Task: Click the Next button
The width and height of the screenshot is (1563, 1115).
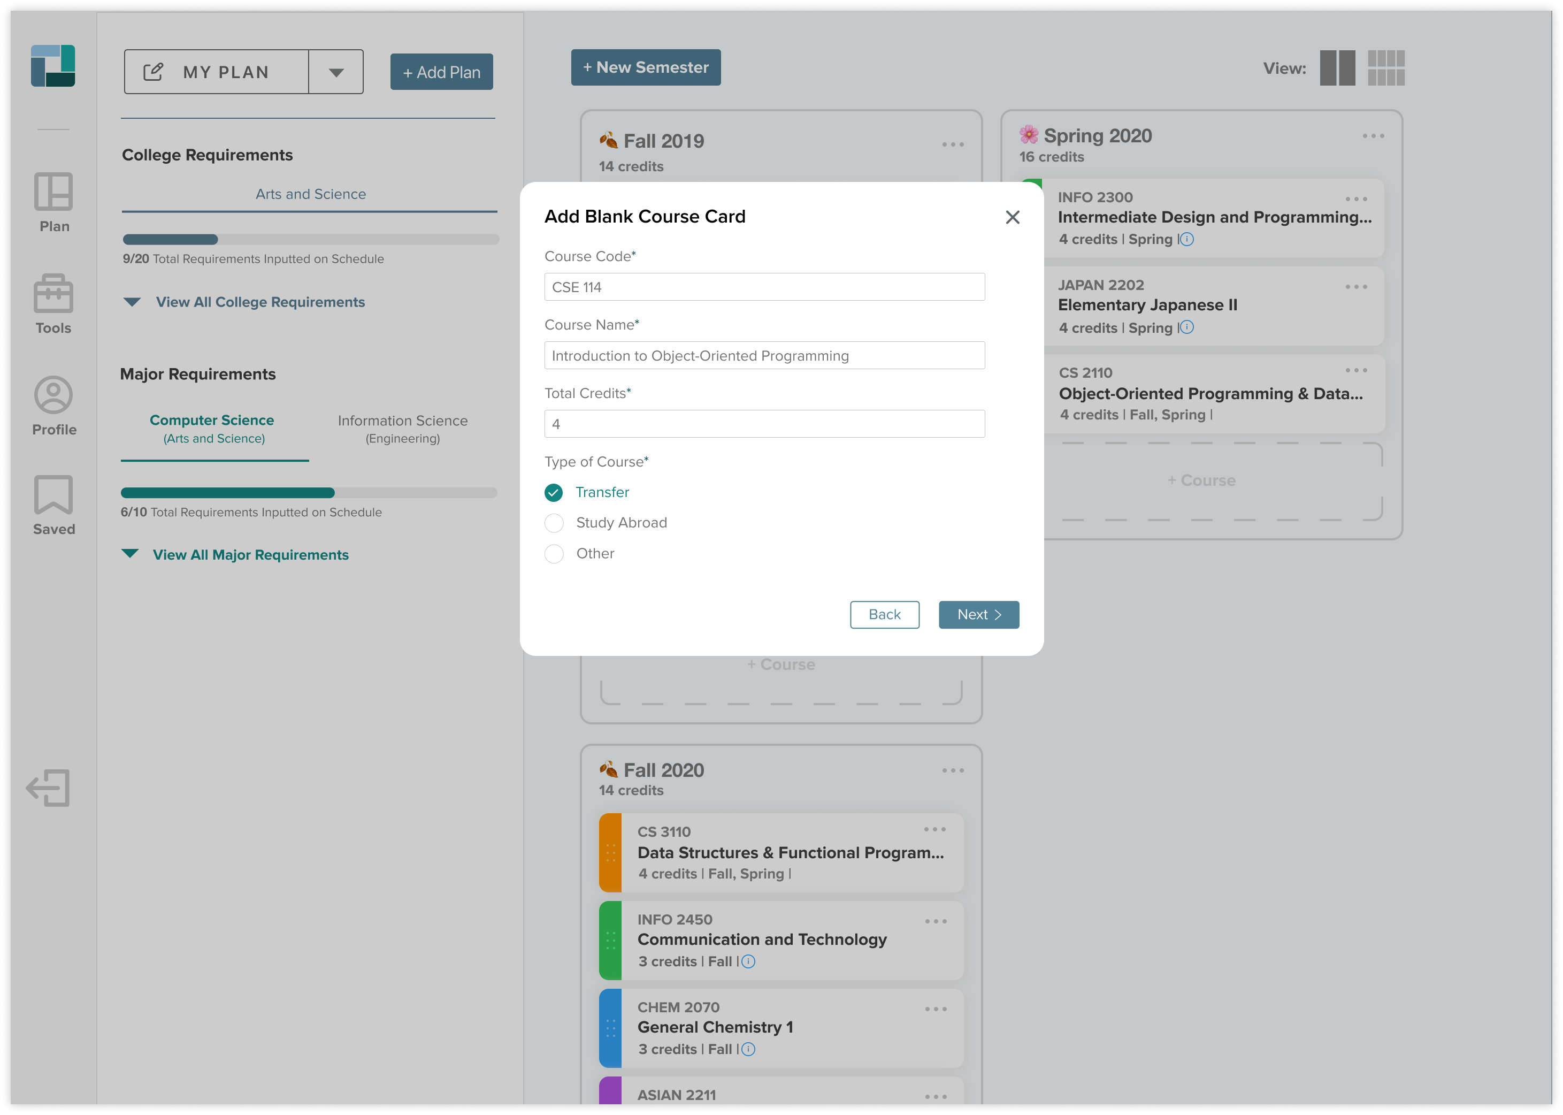Action: click(978, 615)
